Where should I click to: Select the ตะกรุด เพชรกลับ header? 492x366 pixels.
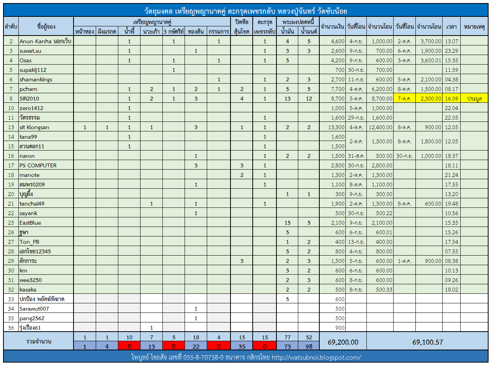265,26
